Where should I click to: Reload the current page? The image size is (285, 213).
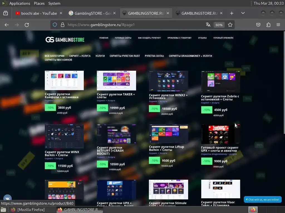pos(27,25)
